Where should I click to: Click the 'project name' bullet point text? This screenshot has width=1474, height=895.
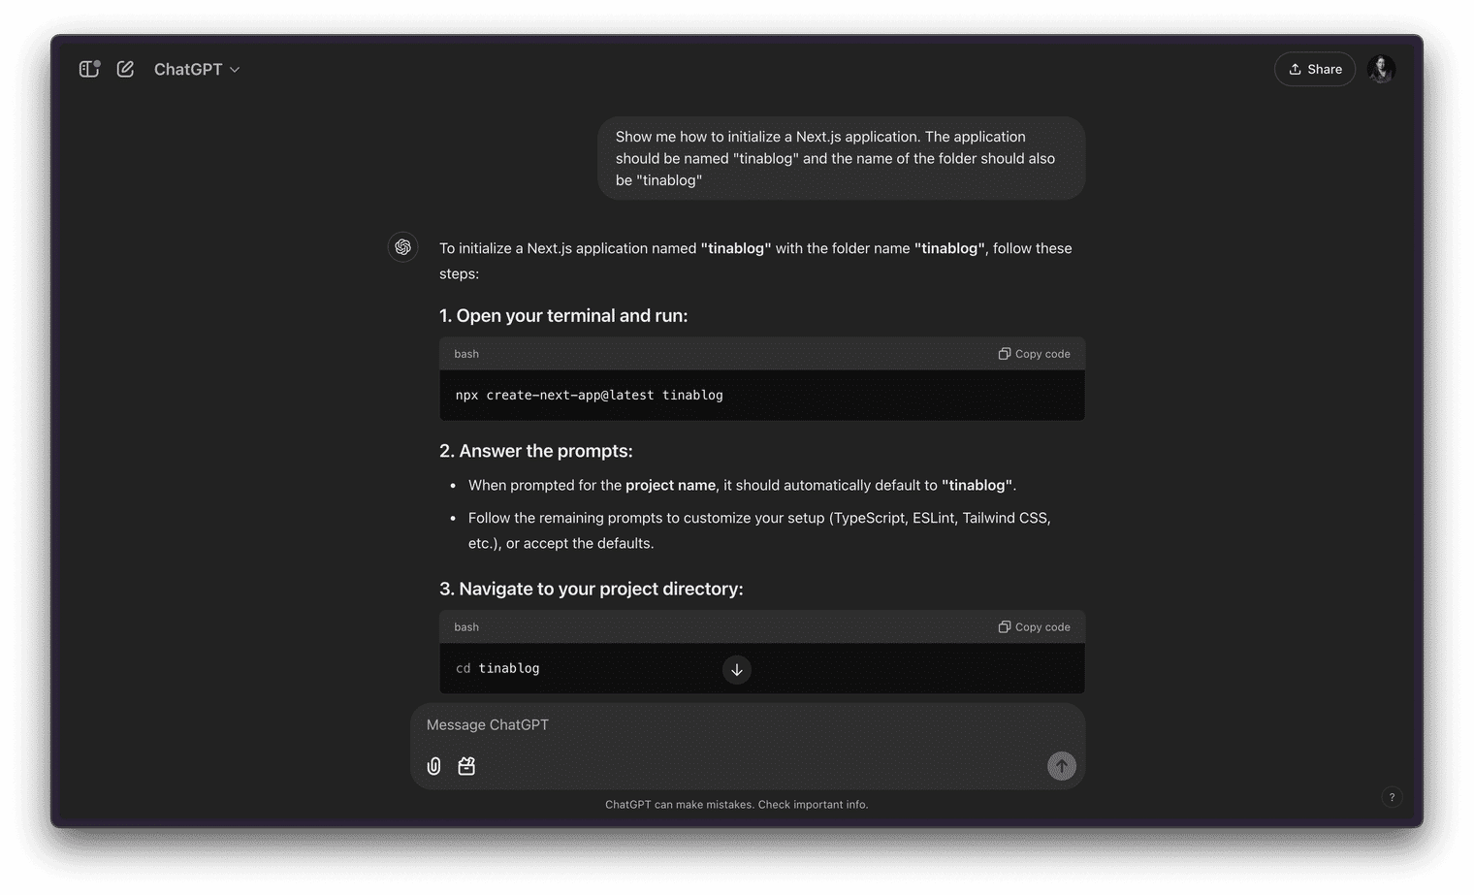742,486
